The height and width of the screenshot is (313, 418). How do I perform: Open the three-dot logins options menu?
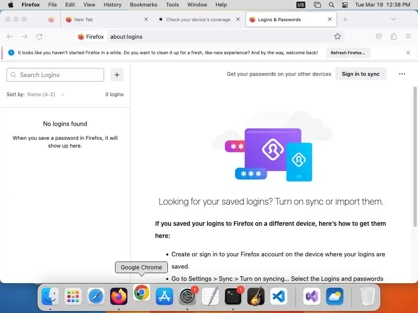pos(402,74)
